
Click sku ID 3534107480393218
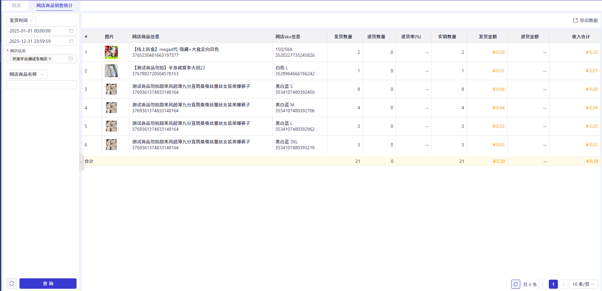click(295, 148)
